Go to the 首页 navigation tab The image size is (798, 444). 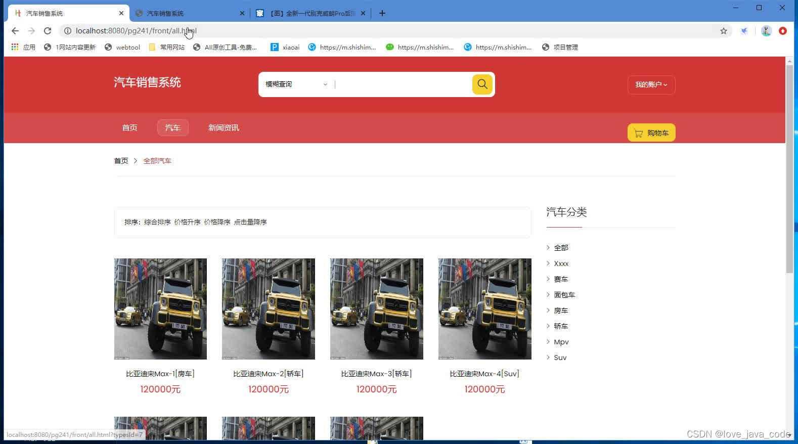tap(129, 127)
